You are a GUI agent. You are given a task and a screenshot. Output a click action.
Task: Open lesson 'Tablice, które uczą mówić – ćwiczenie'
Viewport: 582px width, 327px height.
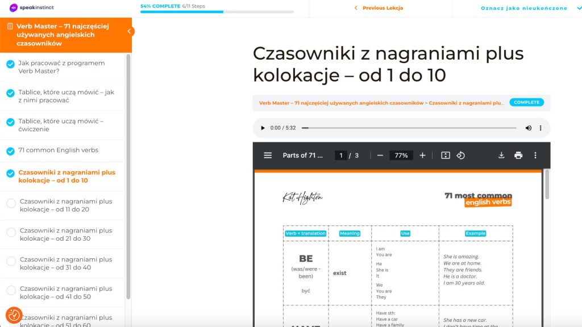(x=61, y=125)
